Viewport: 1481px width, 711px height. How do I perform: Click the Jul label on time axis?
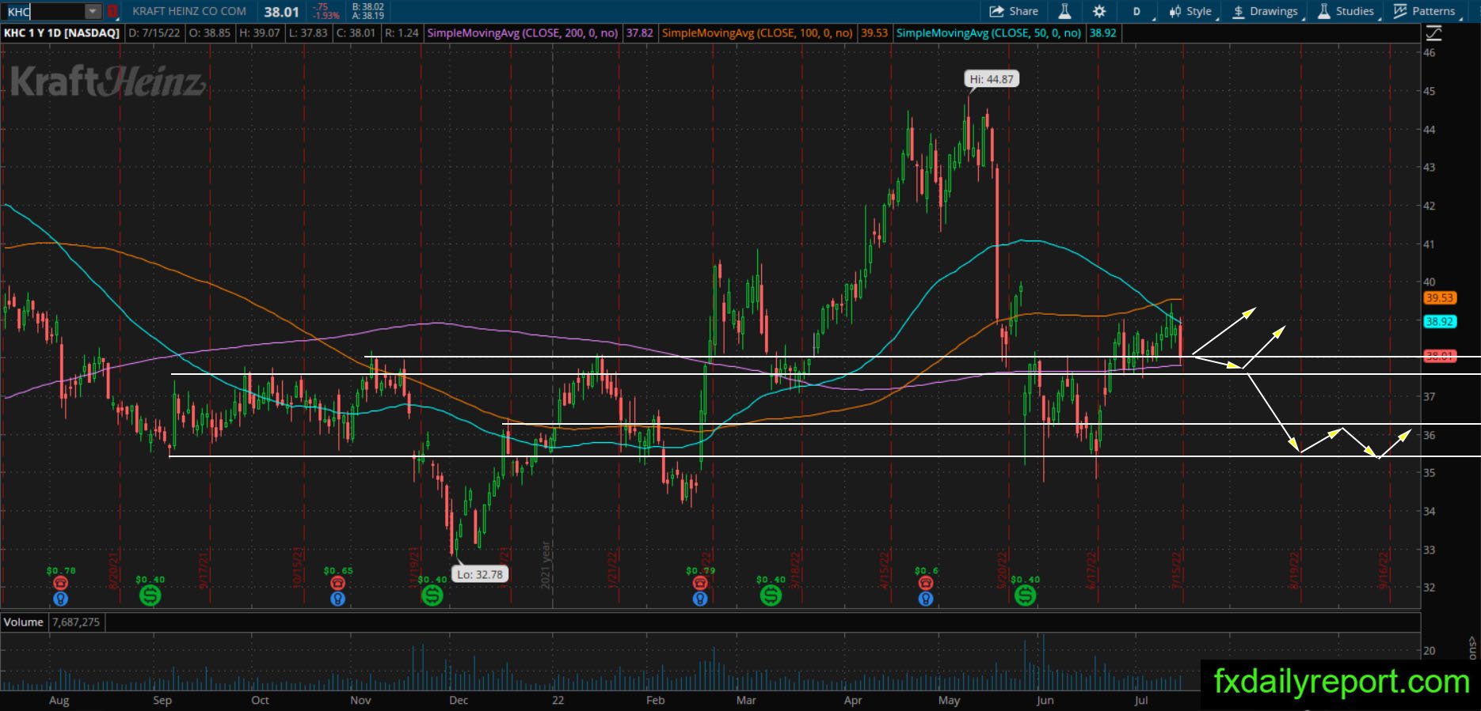(1141, 701)
